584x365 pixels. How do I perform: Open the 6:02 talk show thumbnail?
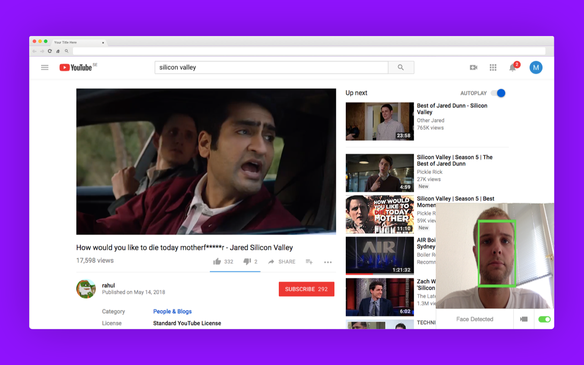pyautogui.click(x=380, y=297)
